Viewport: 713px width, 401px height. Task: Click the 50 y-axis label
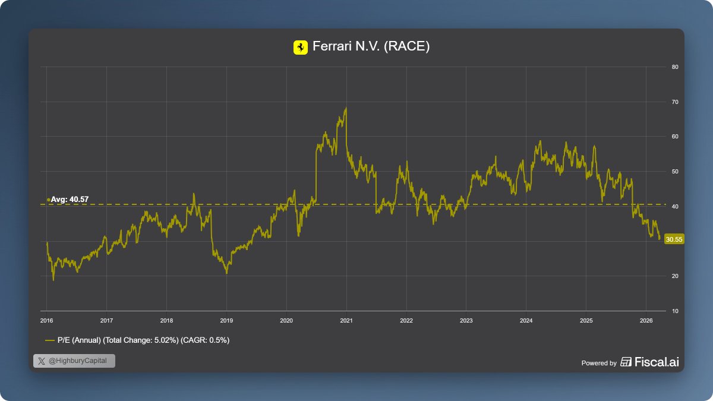[x=675, y=171]
